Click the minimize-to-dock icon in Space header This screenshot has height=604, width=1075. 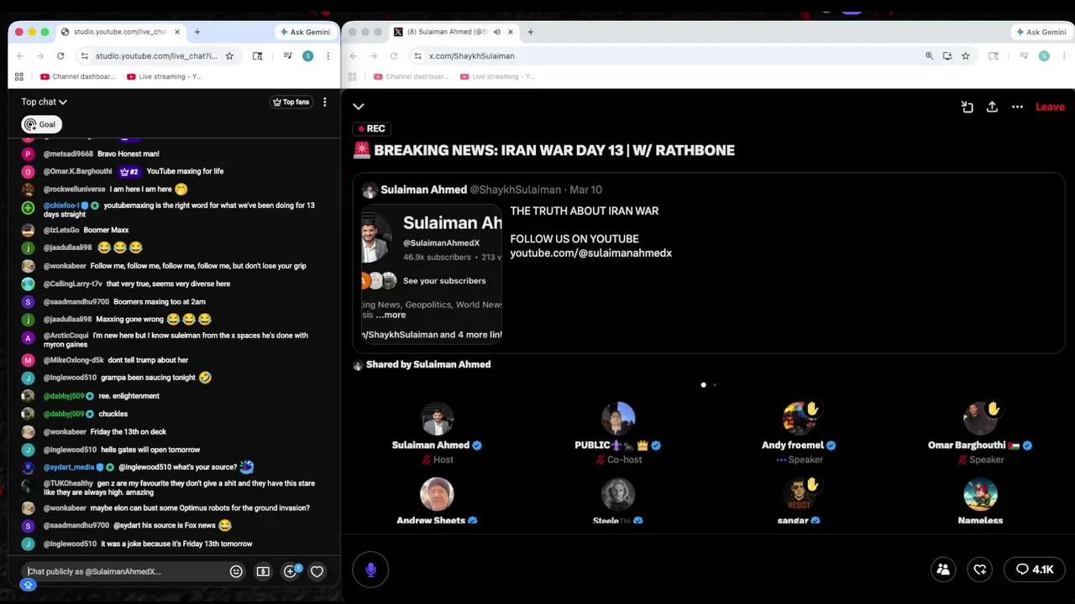967,107
